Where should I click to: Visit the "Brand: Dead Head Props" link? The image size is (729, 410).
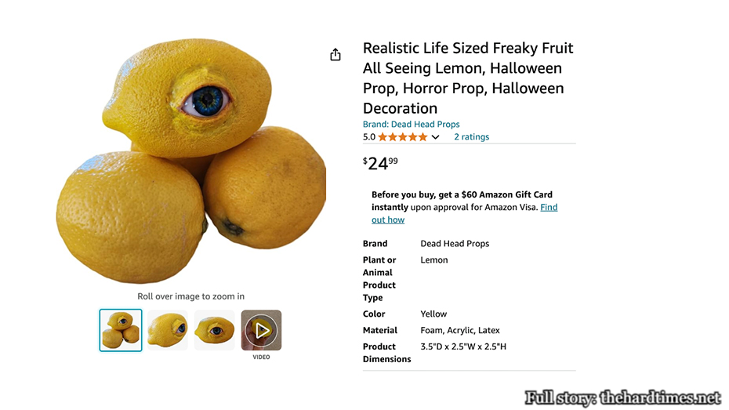[411, 125]
